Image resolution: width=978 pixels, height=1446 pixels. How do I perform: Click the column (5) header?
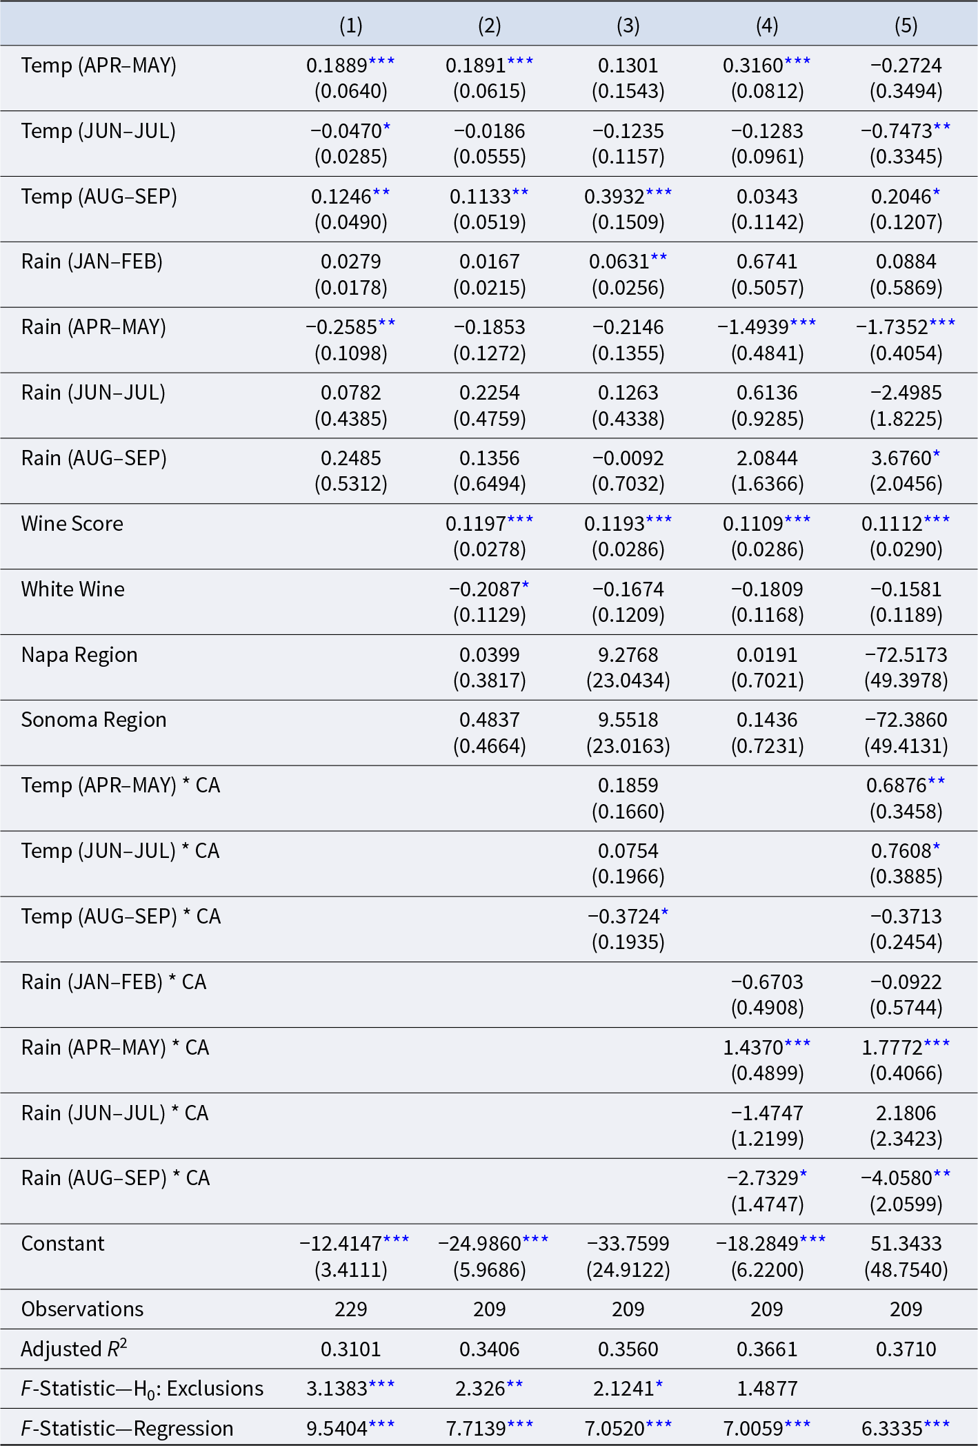(x=906, y=26)
